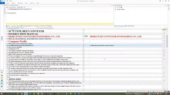This screenshot has height=95, width=170.
Task: Click the editor scrollbar down arrow
Action: point(167,89)
